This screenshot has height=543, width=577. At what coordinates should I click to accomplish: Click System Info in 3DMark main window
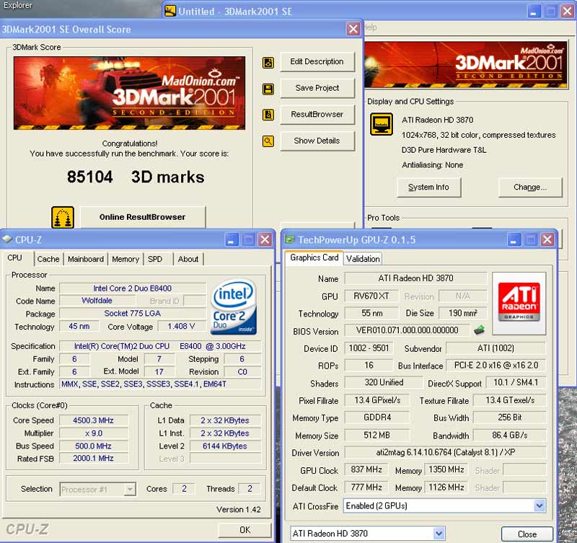428,187
